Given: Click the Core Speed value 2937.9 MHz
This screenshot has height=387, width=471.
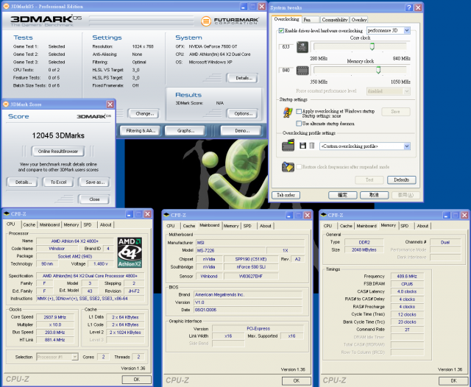Looking at the screenshot, I should click(x=55, y=317).
